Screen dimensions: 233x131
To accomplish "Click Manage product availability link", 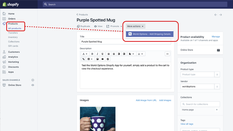I will tap(216, 36).
